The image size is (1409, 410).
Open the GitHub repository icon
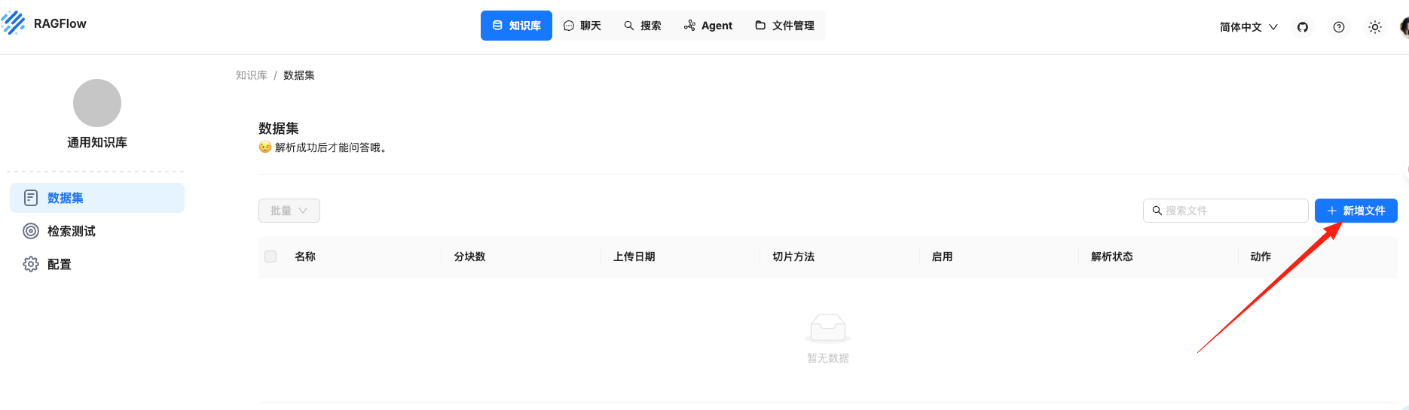point(1302,27)
